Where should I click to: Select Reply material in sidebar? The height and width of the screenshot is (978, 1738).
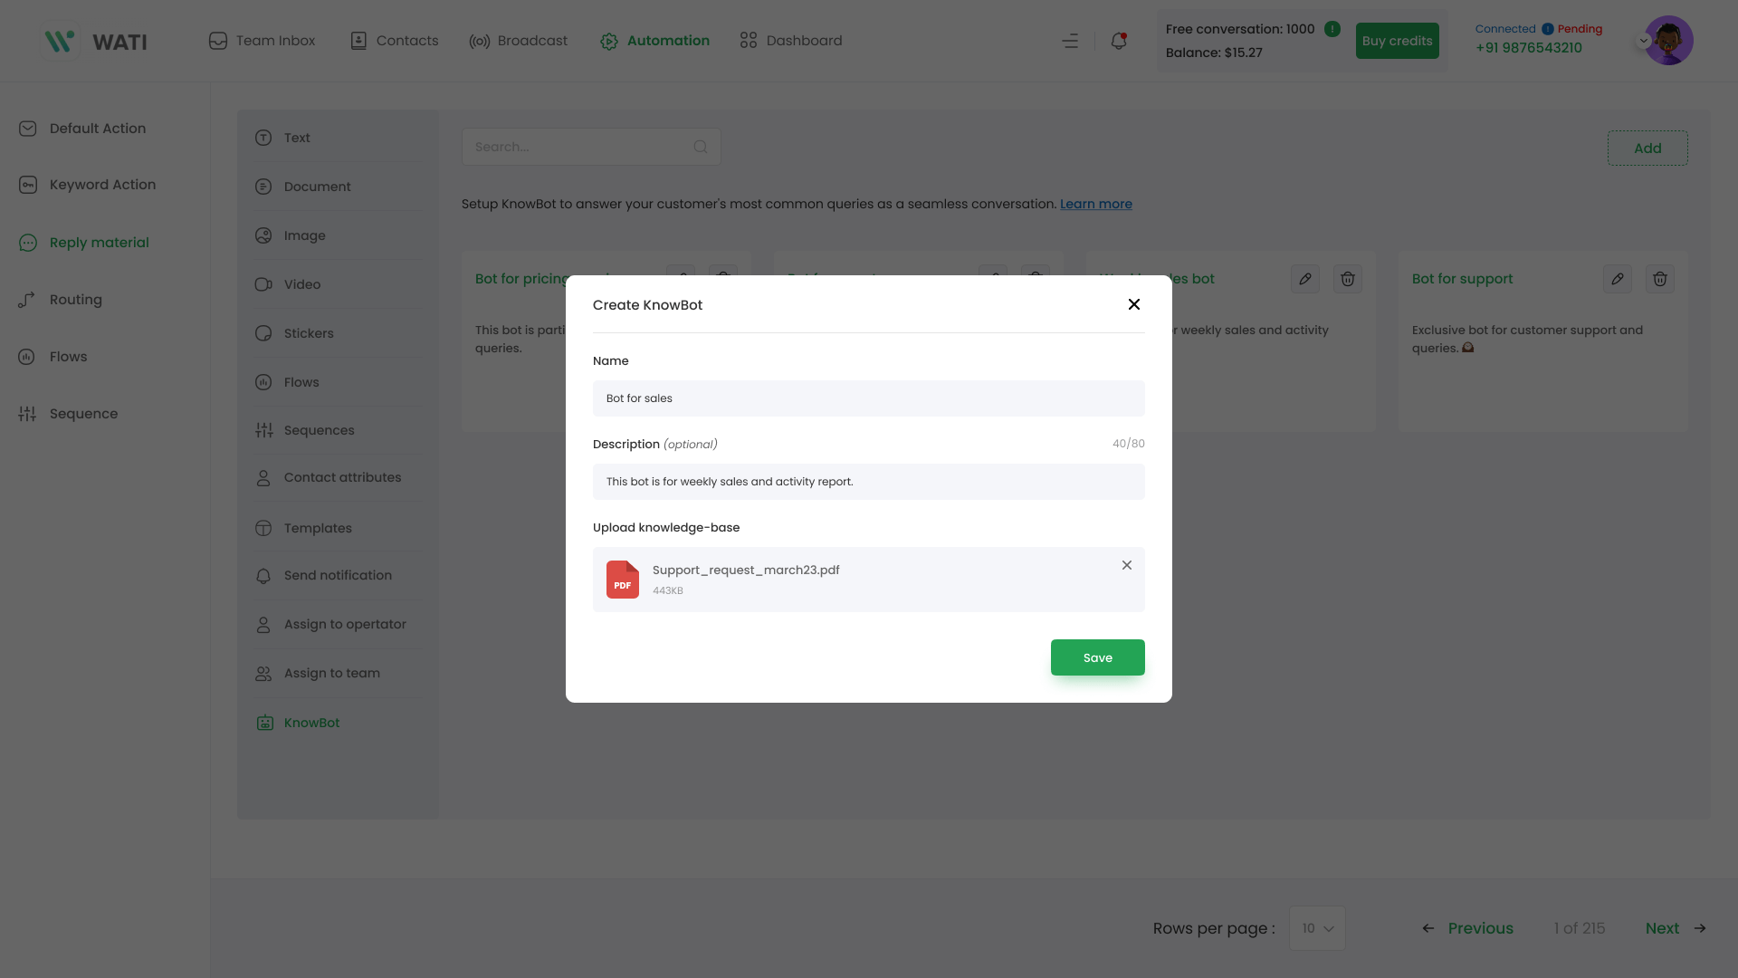click(83, 243)
